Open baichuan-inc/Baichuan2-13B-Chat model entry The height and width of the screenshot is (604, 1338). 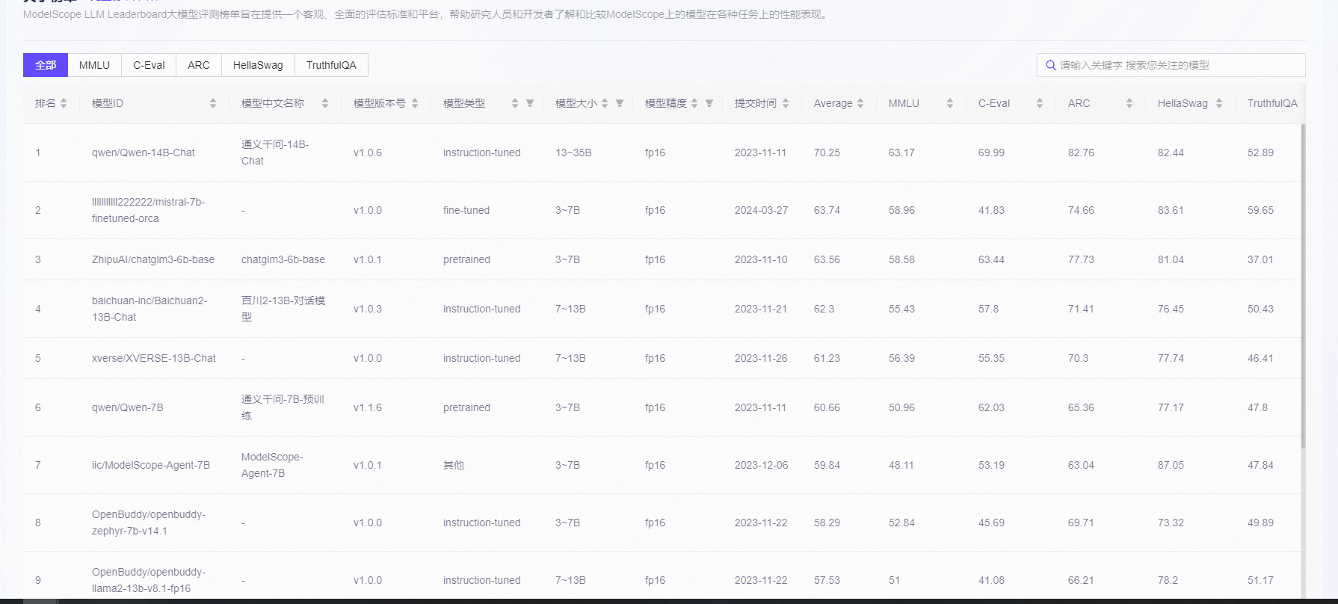click(149, 309)
